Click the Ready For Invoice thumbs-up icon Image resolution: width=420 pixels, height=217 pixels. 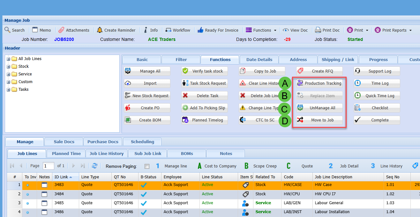[x=200, y=30]
